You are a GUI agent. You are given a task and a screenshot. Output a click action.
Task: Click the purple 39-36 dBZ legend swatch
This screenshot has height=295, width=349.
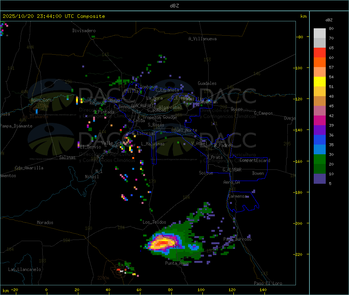[320, 130]
